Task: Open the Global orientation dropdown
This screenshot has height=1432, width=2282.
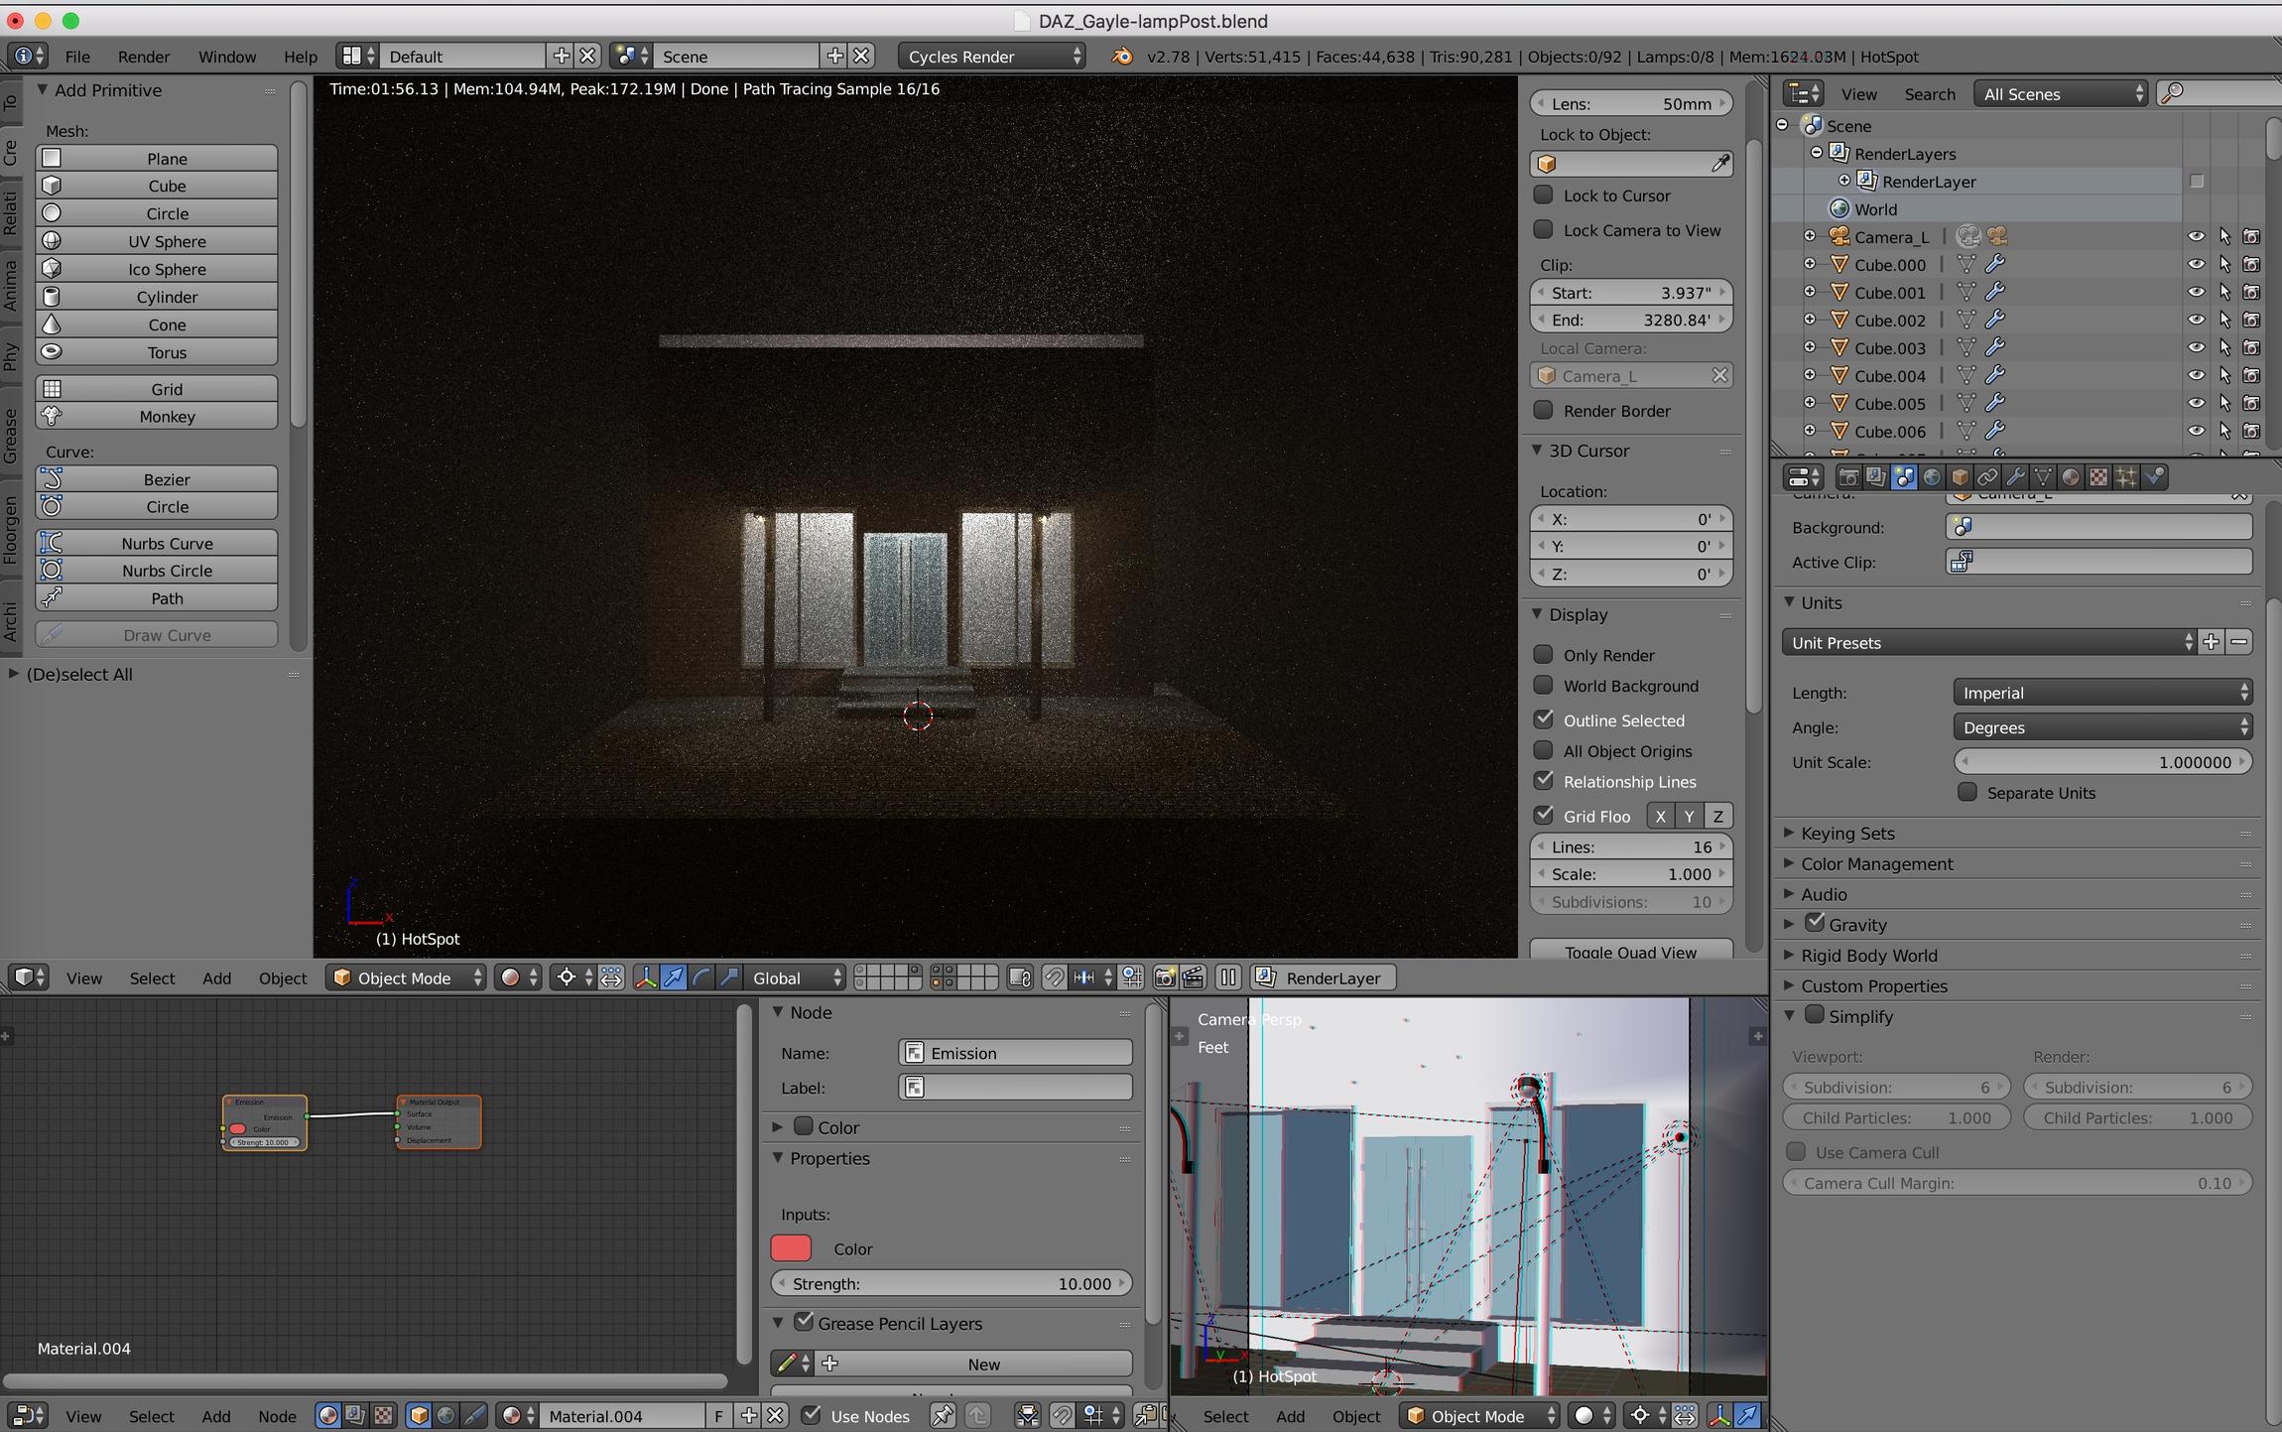Action: [x=797, y=977]
